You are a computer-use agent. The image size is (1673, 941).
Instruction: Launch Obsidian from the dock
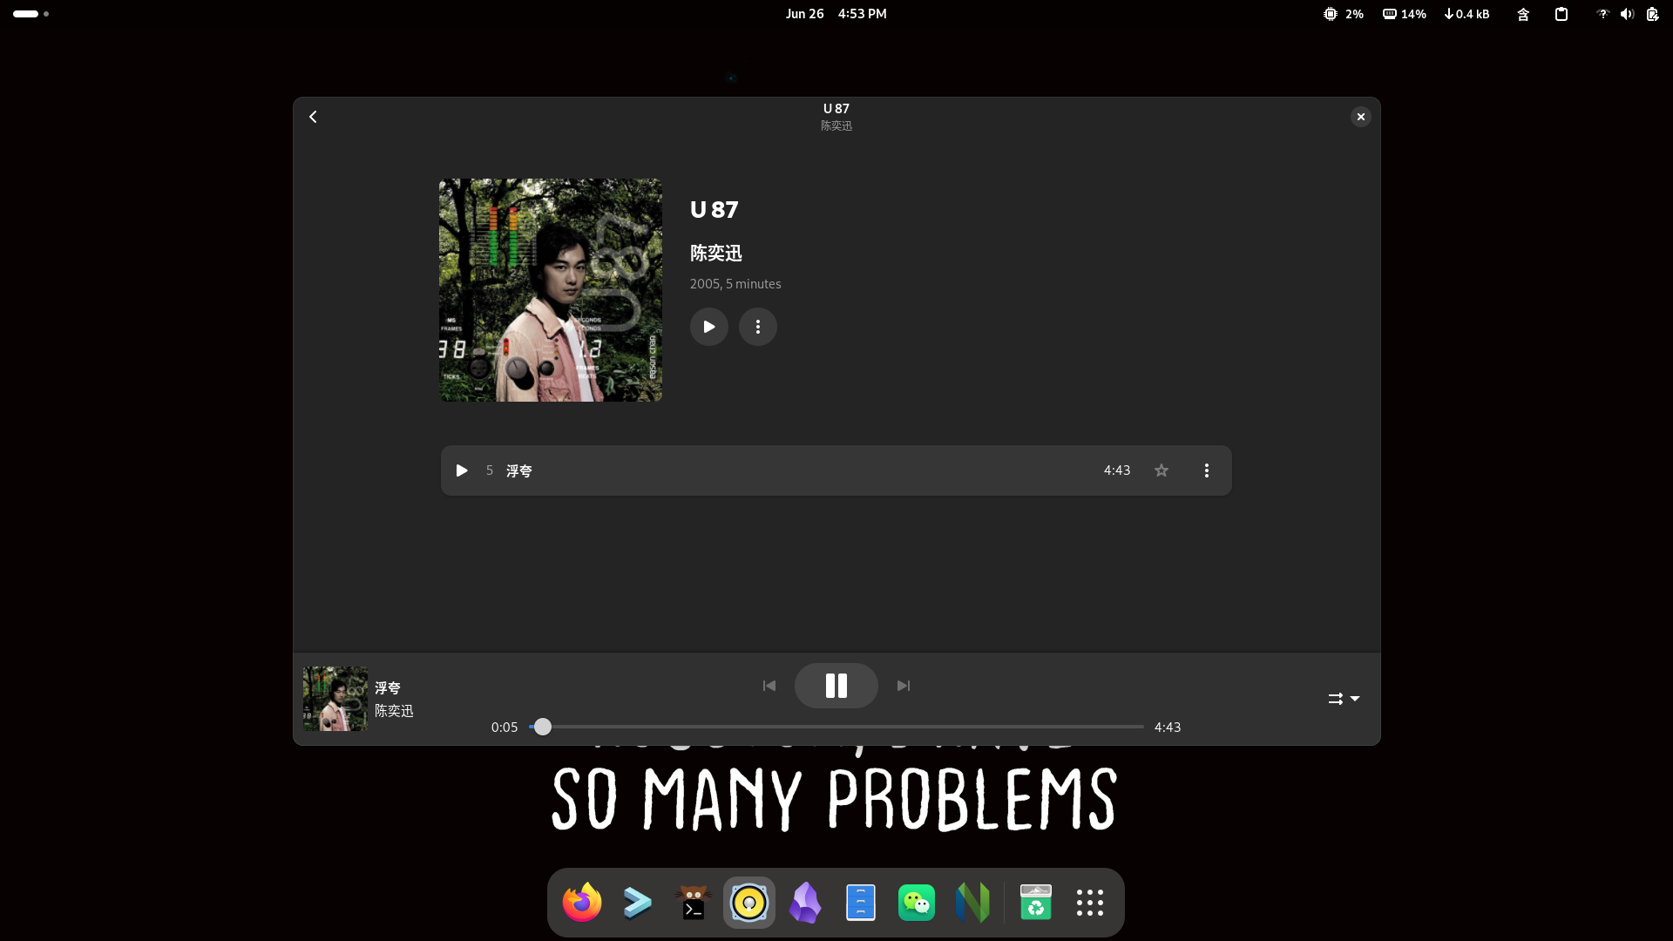[805, 903]
